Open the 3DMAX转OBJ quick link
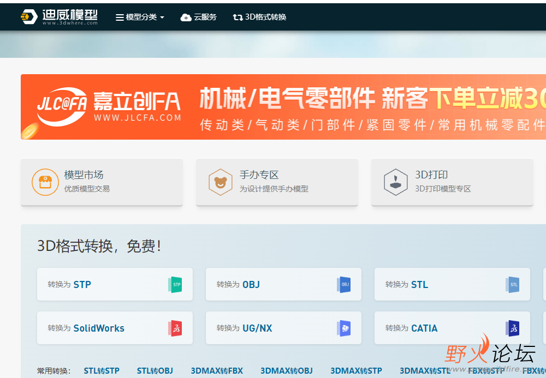The height and width of the screenshot is (378, 546). [x=287, y=371]
